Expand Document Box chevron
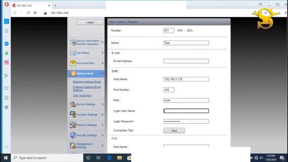This screenshot has height=162, width=288. [x=102, y=63]
